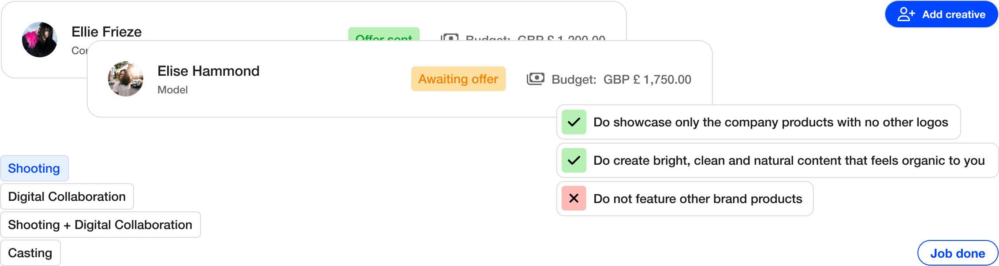Click the Offer sent status badge

(x=384, y=35)
